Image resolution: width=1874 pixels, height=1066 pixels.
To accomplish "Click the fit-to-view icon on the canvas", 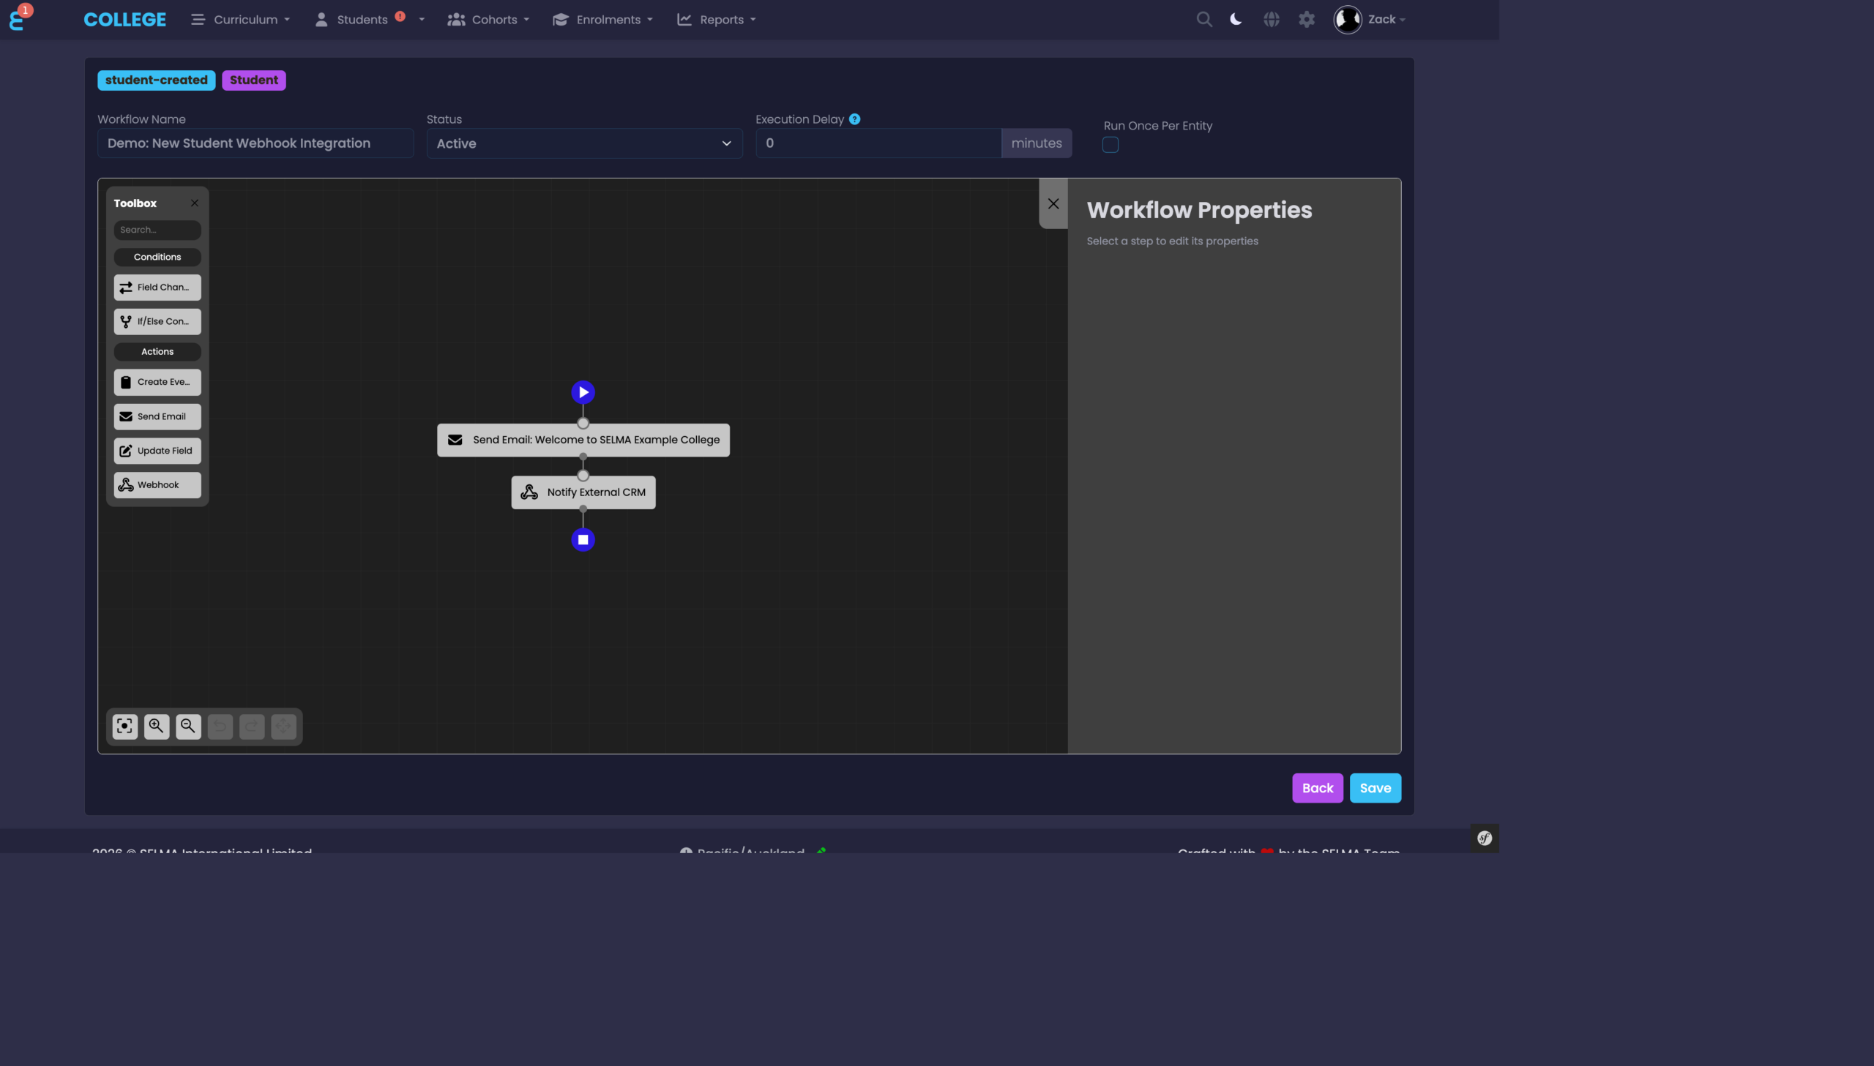I will pos(124,726).
